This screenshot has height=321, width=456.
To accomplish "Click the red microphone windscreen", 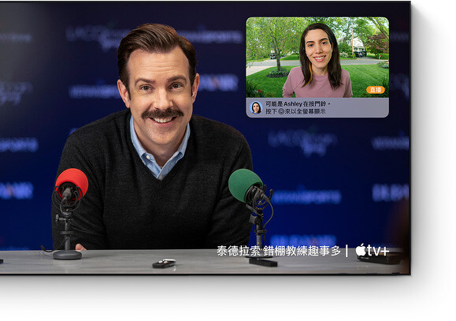I will [x=72, y=182].
